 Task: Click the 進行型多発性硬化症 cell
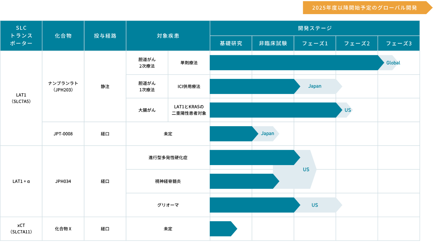point(168,158)
